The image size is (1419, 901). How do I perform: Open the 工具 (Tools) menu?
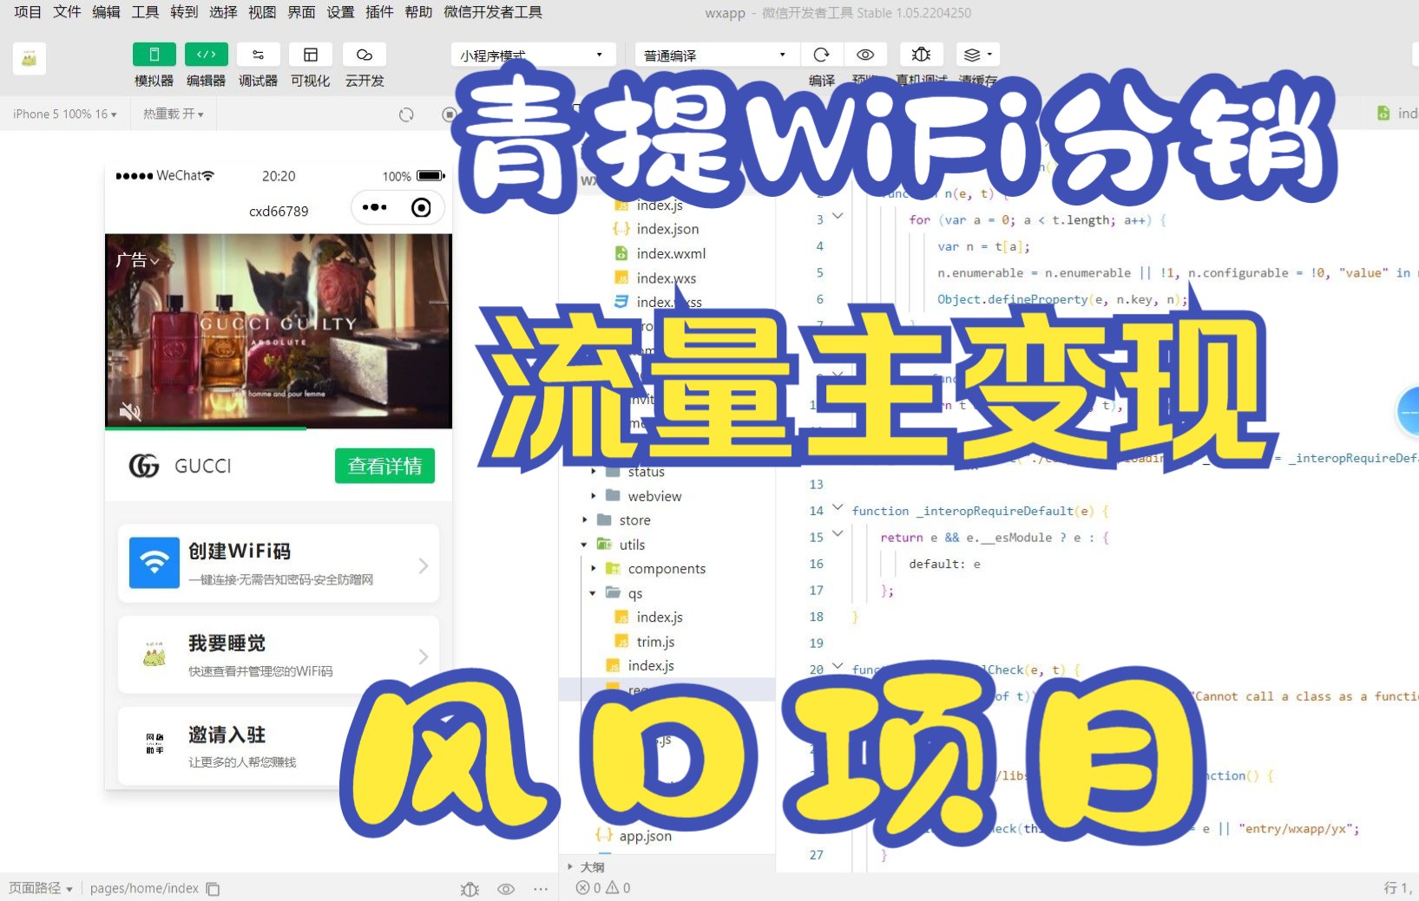click(144, 12)
